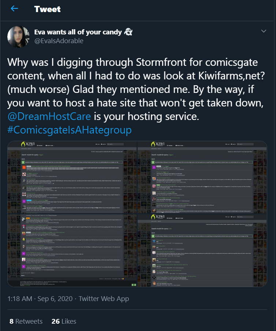The width and height of the screenshot is (276, 331).
Task: Open Eva's profile avatar picture
Action: click(18, 37)
